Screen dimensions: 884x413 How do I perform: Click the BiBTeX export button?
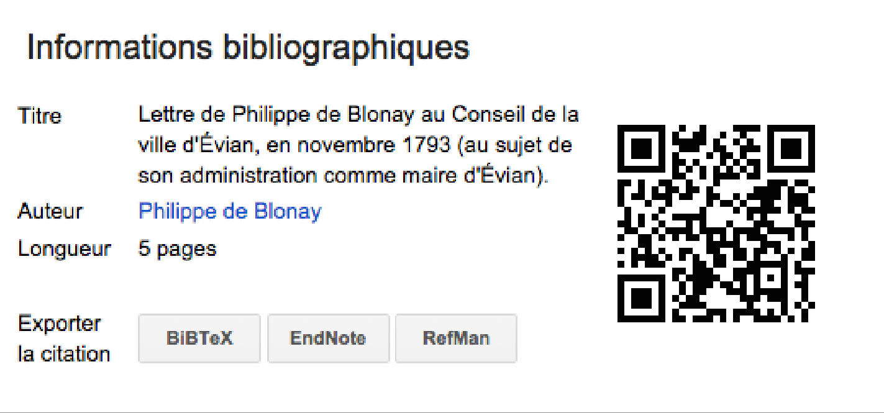pyautogui.click(x=199, y=338)
